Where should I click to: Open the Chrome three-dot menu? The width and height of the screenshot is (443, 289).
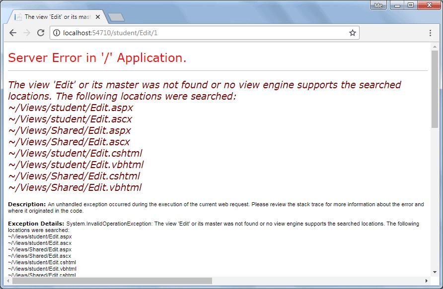tap(431, 33)
